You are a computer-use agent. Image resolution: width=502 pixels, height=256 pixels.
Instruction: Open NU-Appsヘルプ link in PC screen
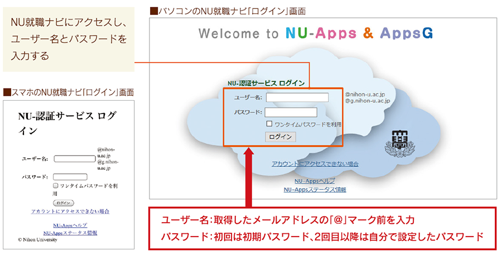pyautogui.click(x=315, y=181)
